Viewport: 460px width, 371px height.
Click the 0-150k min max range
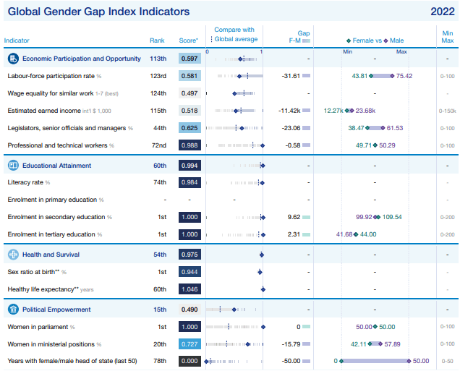pos(448,111)
